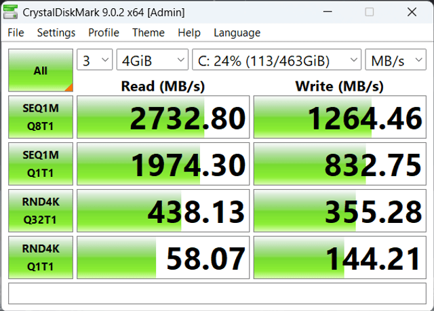434x311 pixels.
Task: Click the empty comment field at the bottom
Action: (x=217, y=293)
